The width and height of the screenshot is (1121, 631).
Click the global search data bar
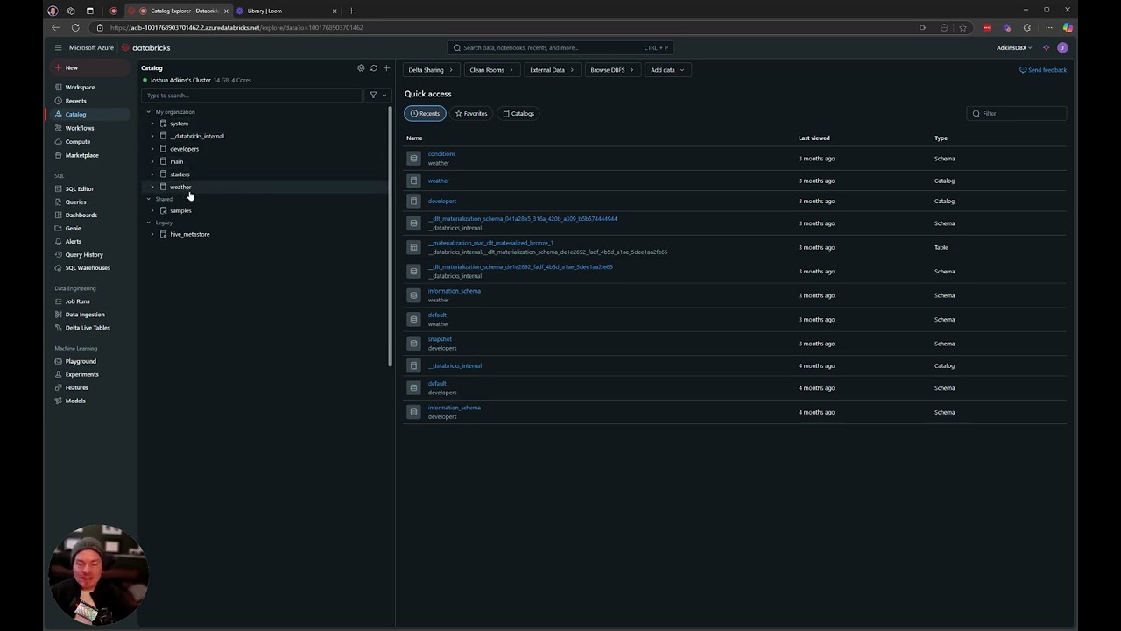pos(560,48)
